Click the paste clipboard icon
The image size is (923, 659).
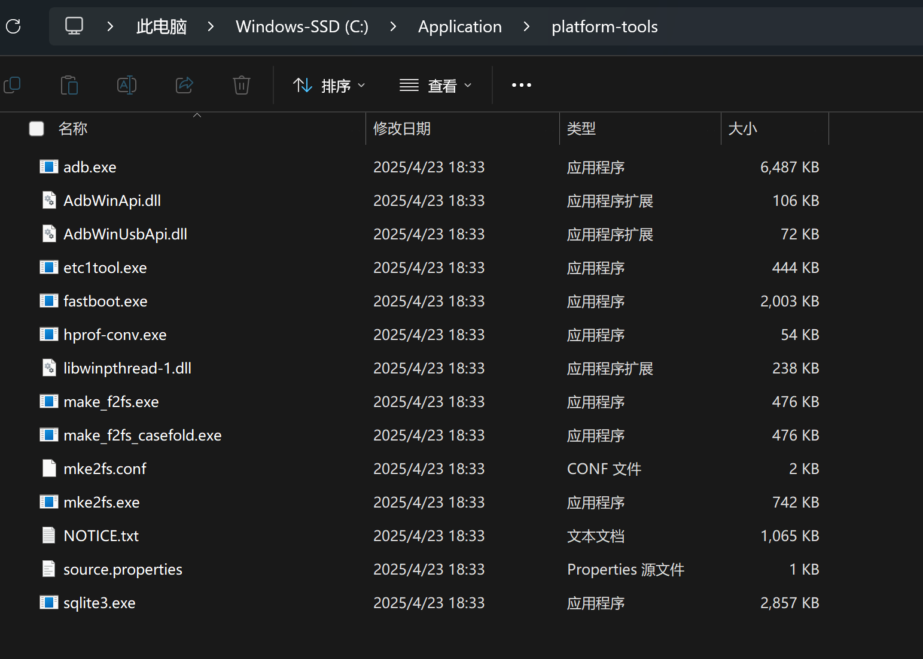coord(69,85)
